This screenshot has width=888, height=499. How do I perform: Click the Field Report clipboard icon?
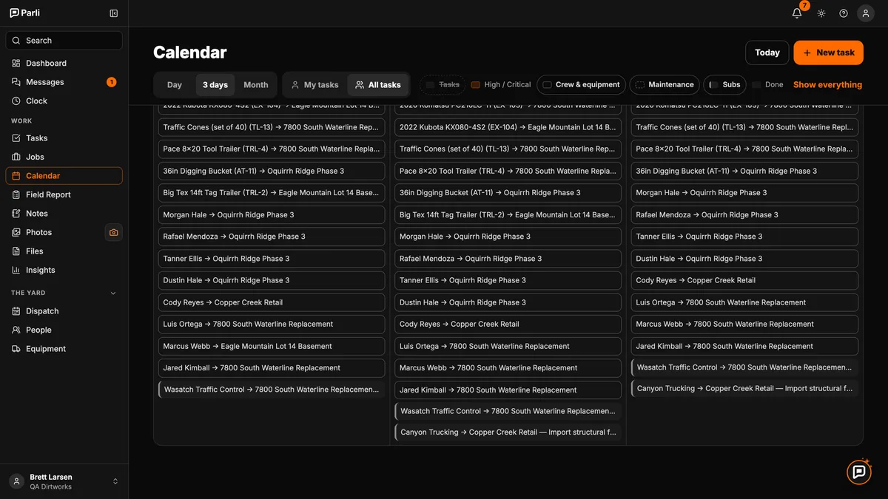point(16,194)
